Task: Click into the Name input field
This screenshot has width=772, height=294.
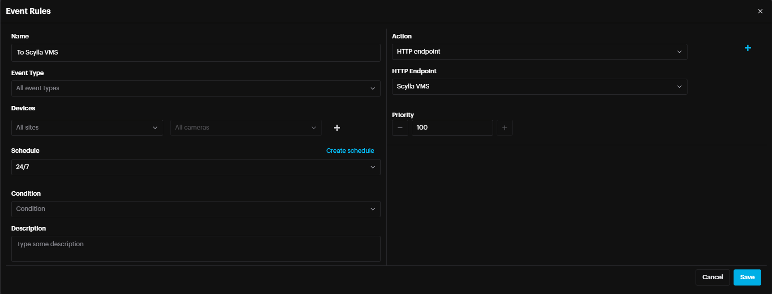Action: pyautogui.click(x=195, y=53)
